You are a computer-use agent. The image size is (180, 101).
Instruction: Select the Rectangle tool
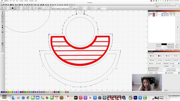tap(3, 16)
